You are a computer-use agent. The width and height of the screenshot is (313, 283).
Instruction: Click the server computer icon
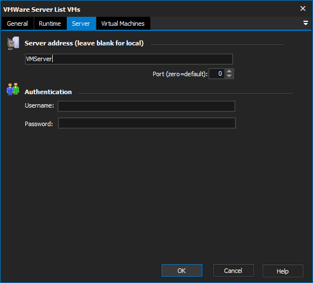point(13,43)
